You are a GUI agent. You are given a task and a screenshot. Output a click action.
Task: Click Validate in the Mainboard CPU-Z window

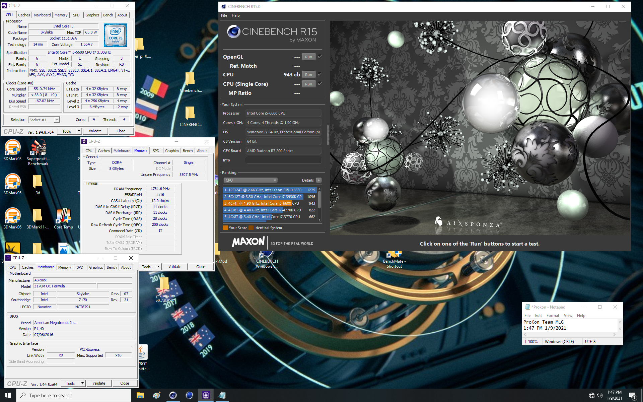tap(99, 383)
